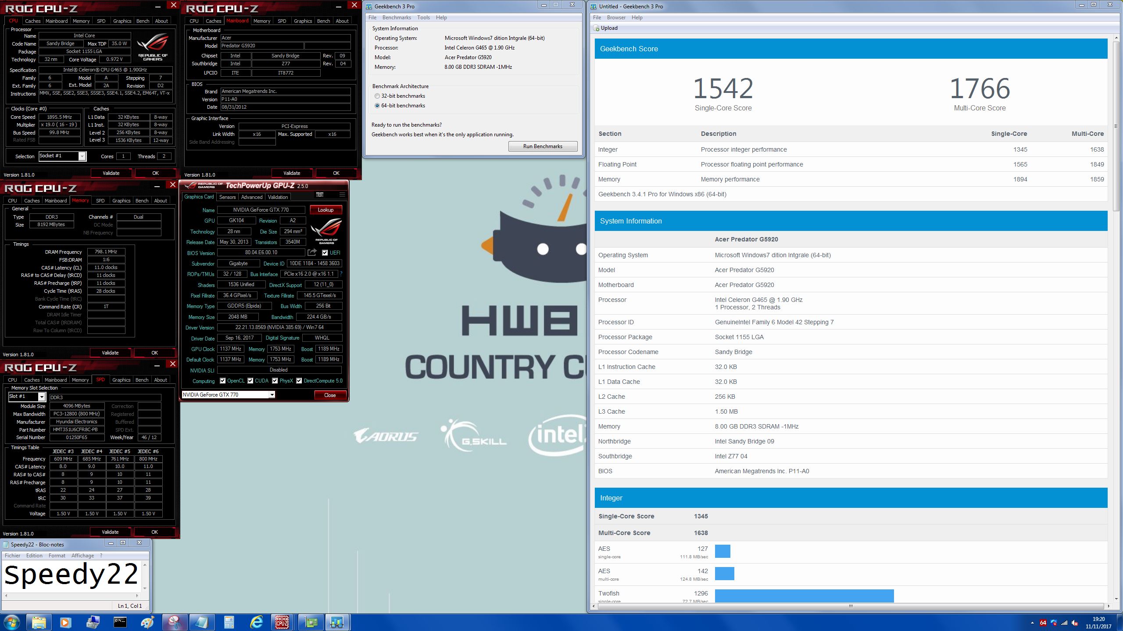Select the 64-bit benchmarks radio button
Screen dimensions: 1123x631
(377, 106)
